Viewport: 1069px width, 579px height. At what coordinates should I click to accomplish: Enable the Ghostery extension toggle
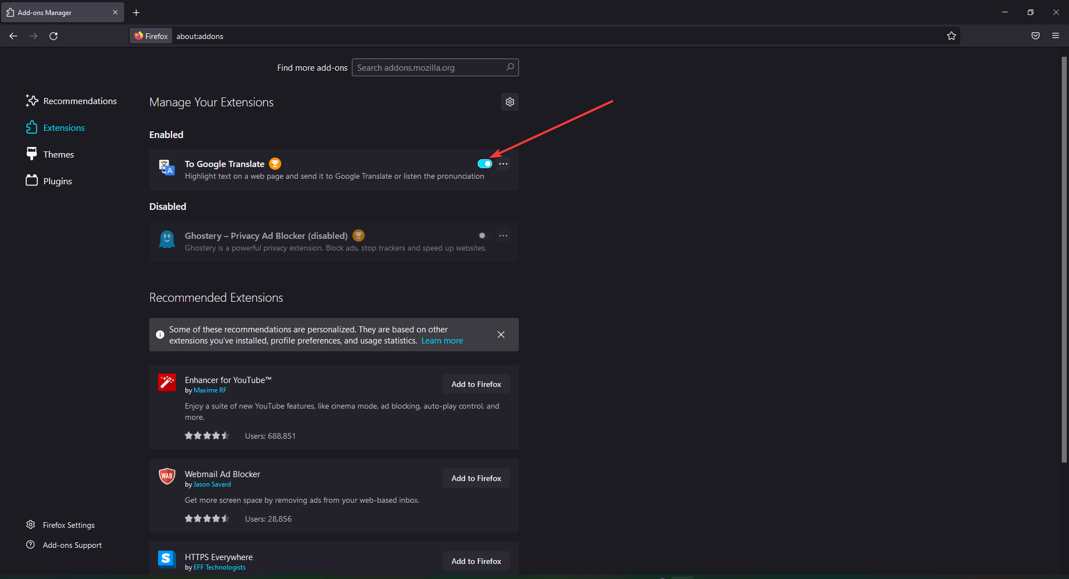click(485, 235)
